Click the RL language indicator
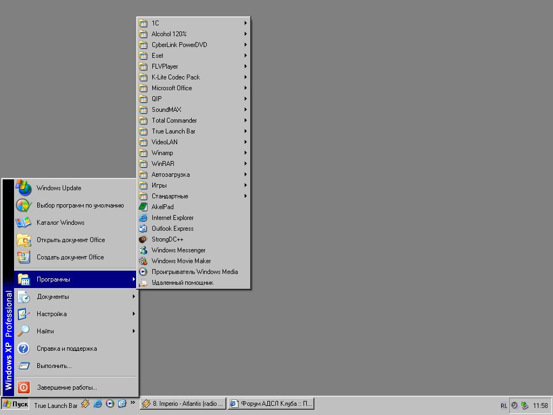This screenshot has height=415, width=553. (504, 406)
